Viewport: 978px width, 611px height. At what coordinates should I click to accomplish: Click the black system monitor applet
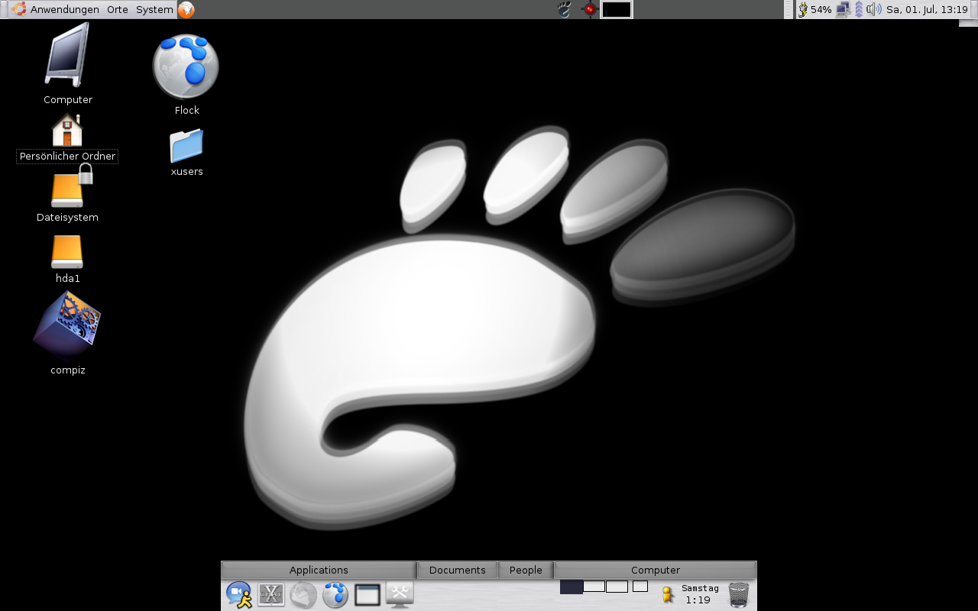coord(617,9)
